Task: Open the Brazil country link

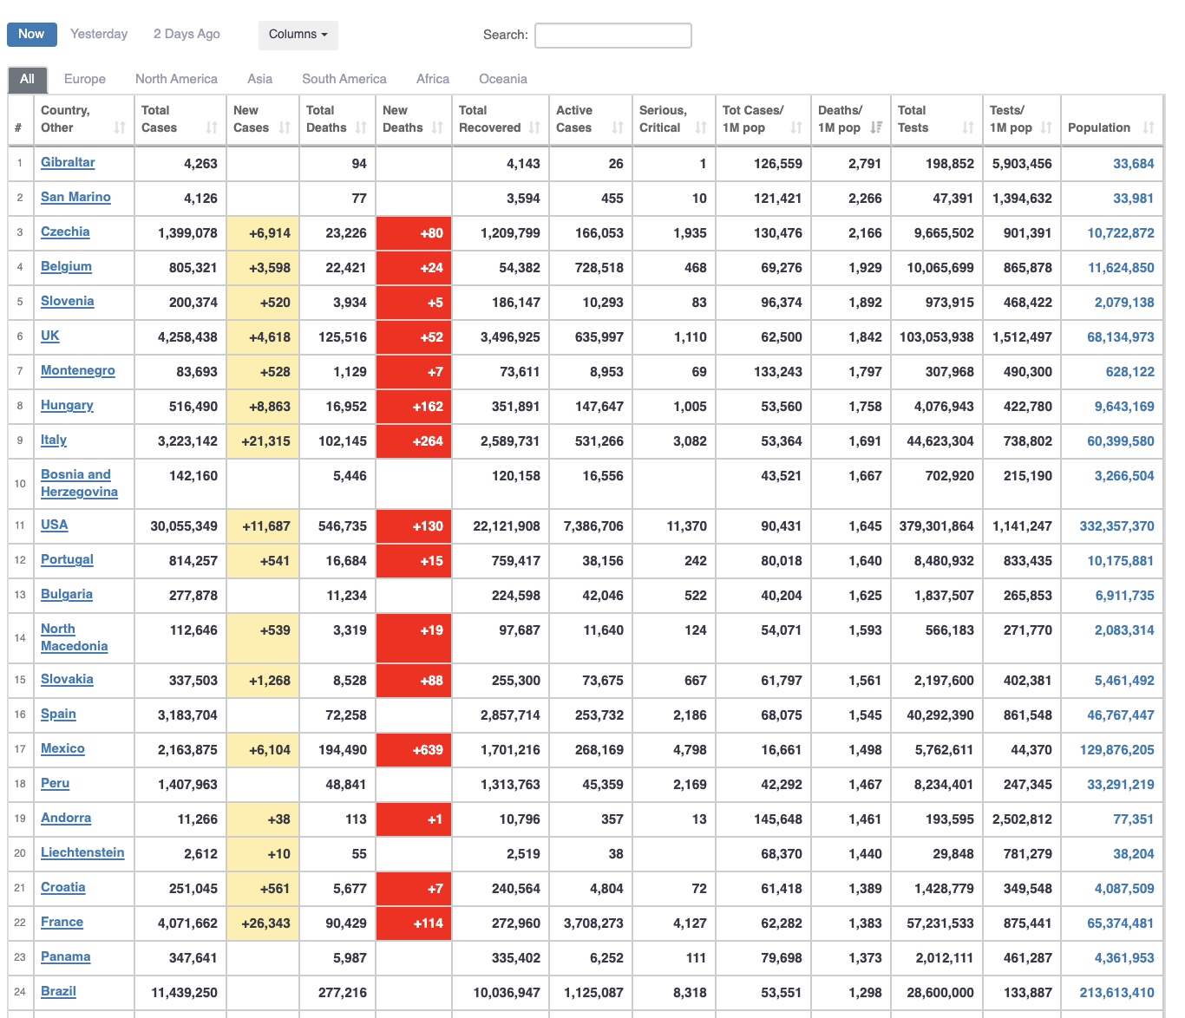Action: pos(58,991)
